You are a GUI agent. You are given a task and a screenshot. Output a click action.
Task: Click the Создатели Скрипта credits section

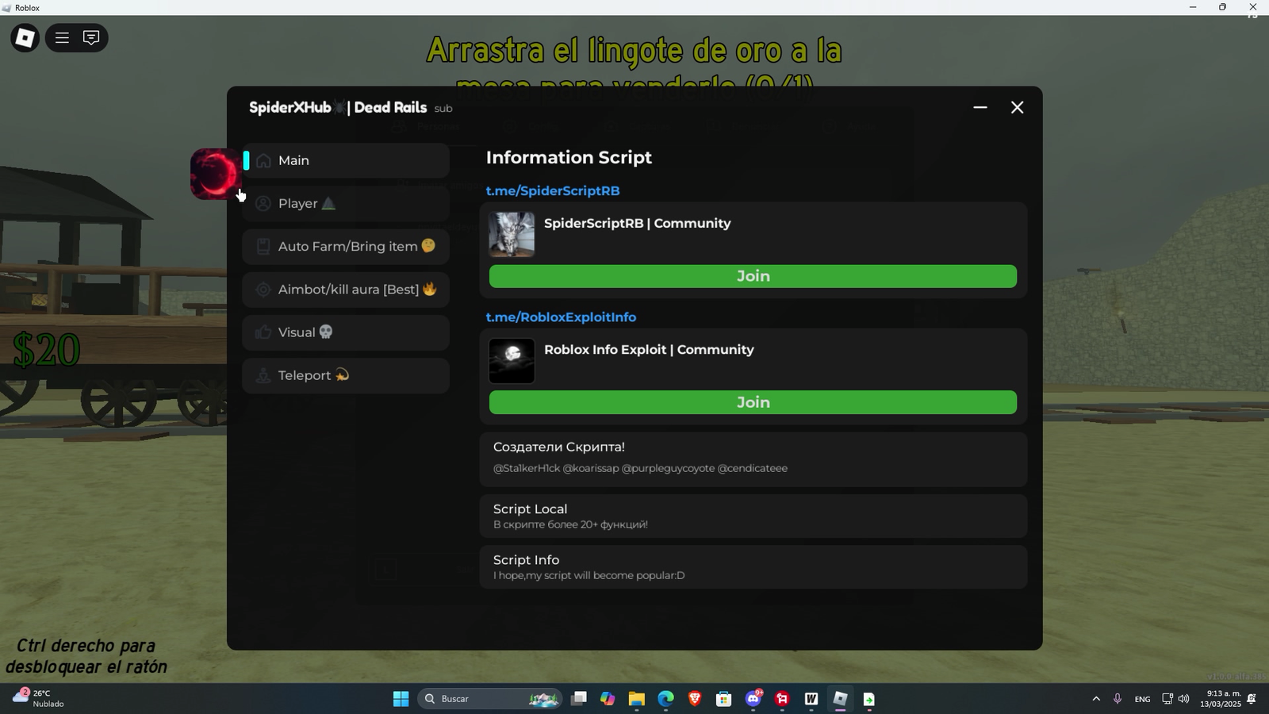[753, 459]
